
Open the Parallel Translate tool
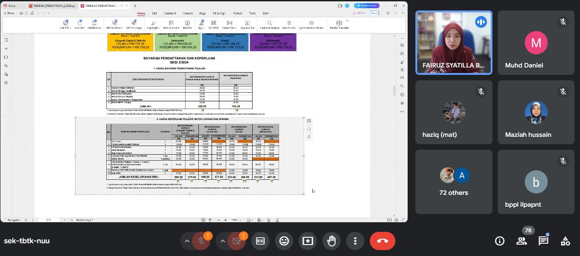click(x=339, y=25)
